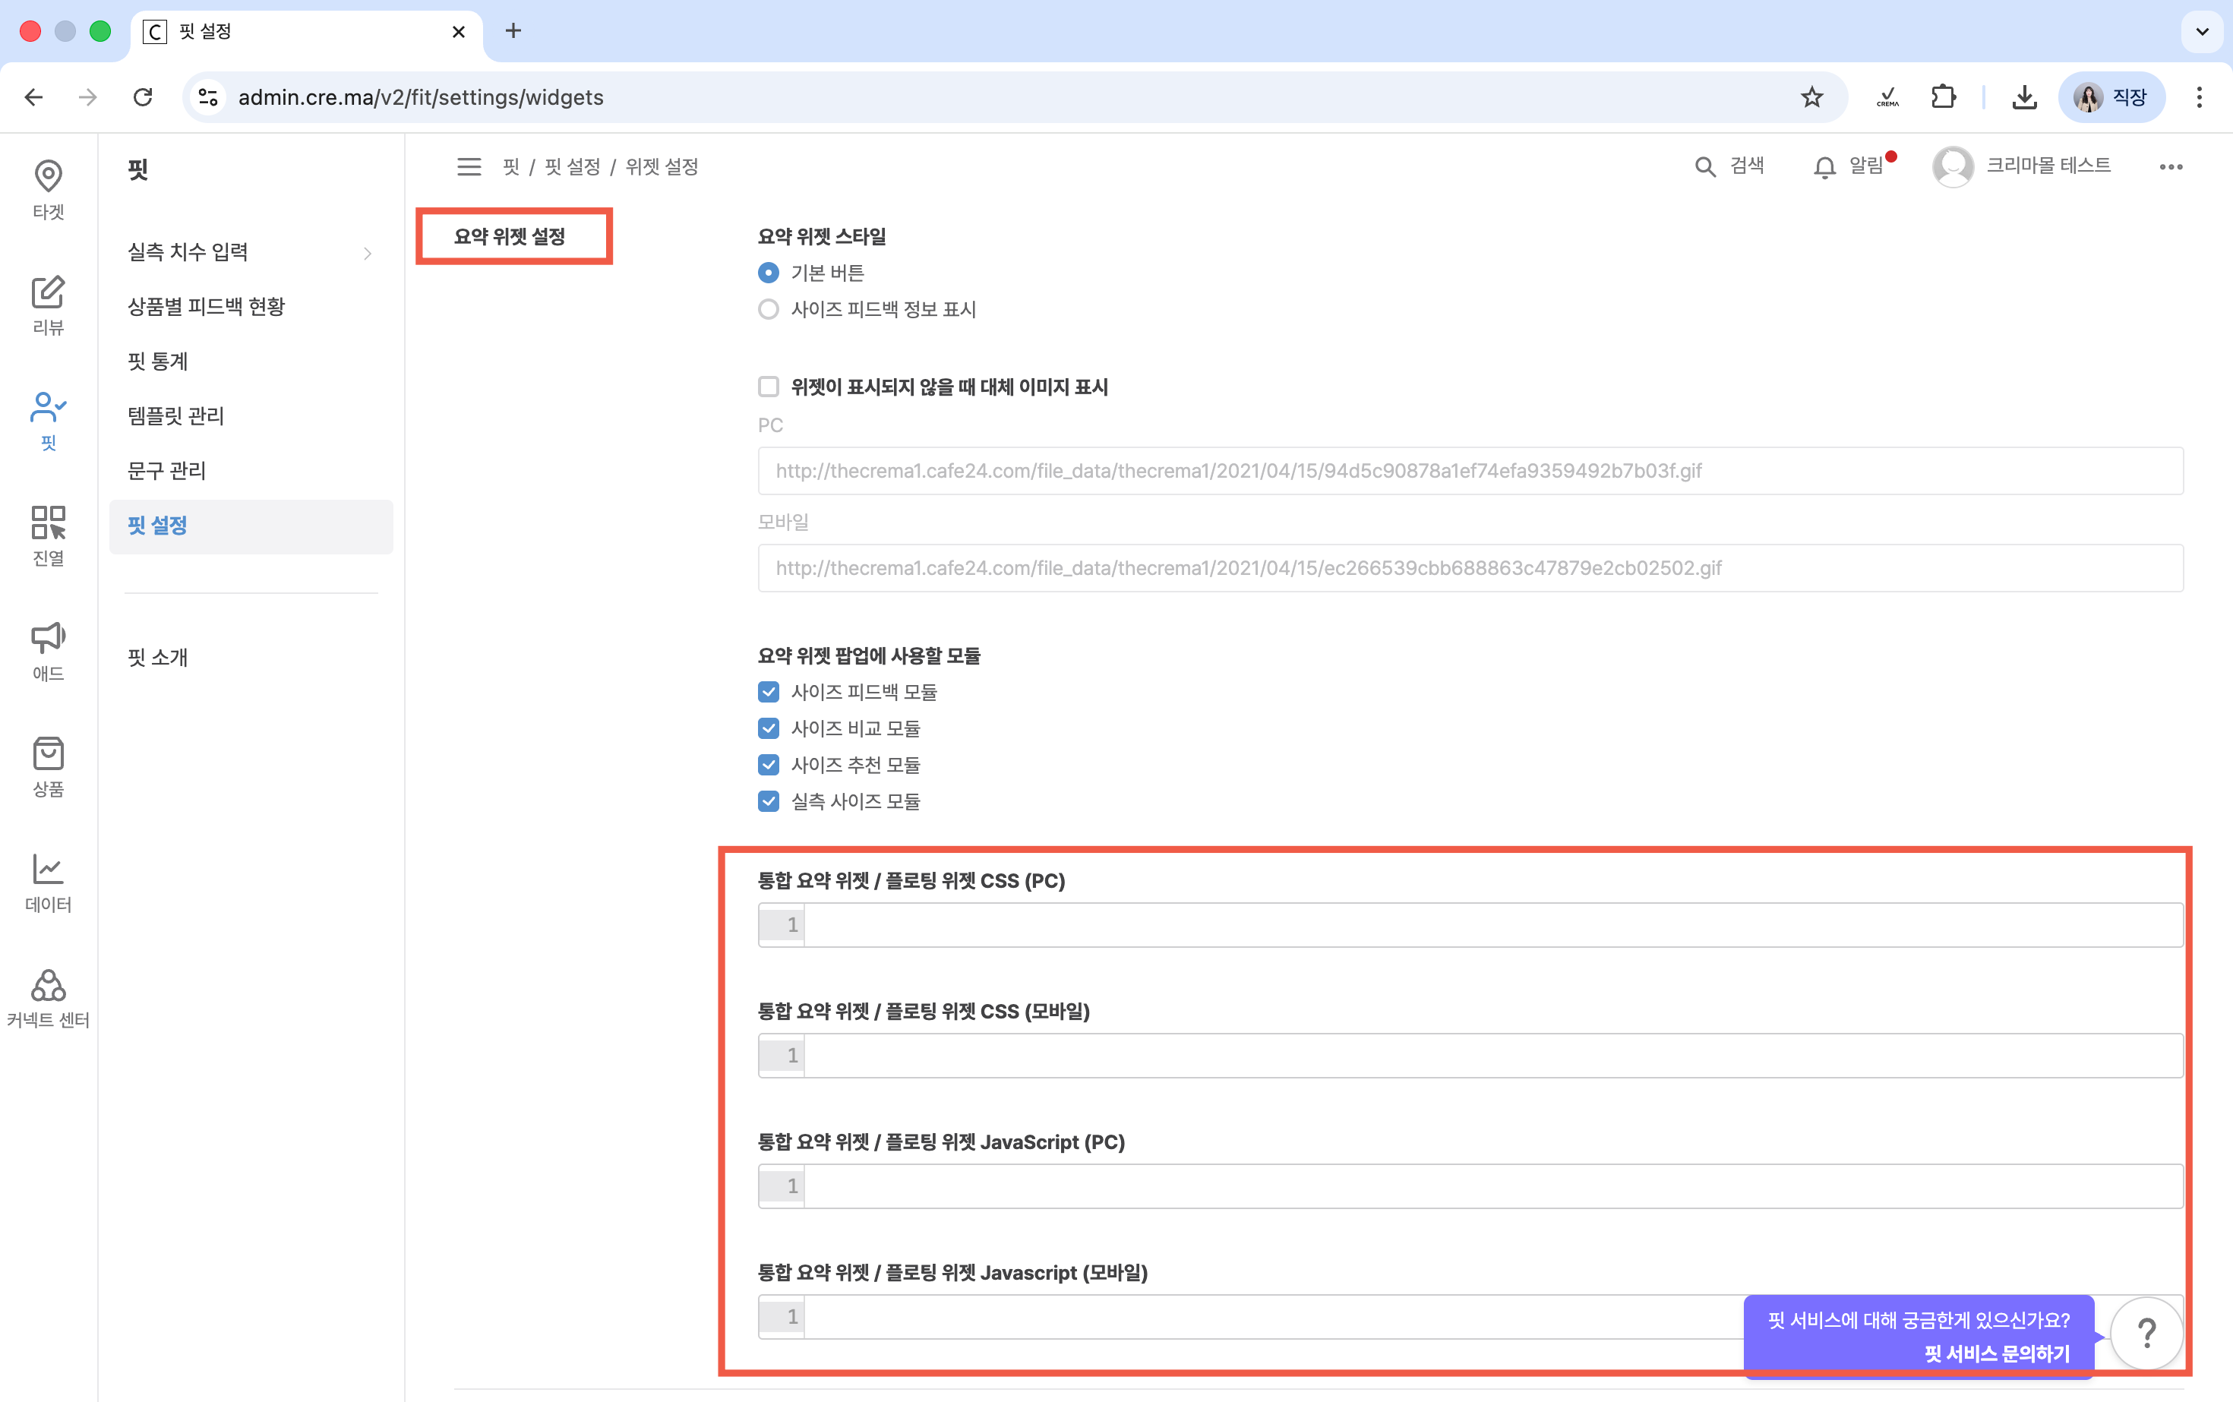Click the 핏 breadcrumb link
The width and height of the screenshot is (2233, 1402).
(511, 167)
